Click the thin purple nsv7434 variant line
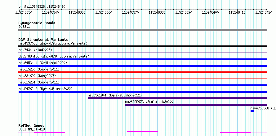This screenshot has width=276, height=136. 143,53
